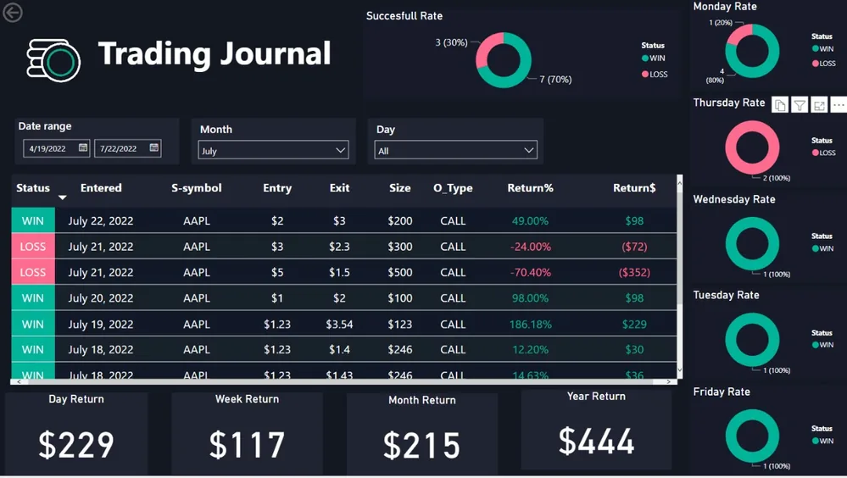The height and width of the screenshot is (478, 847).
Task: Click the copy visual icon on Thursday Rate
Action: click(x=779, y=105)
